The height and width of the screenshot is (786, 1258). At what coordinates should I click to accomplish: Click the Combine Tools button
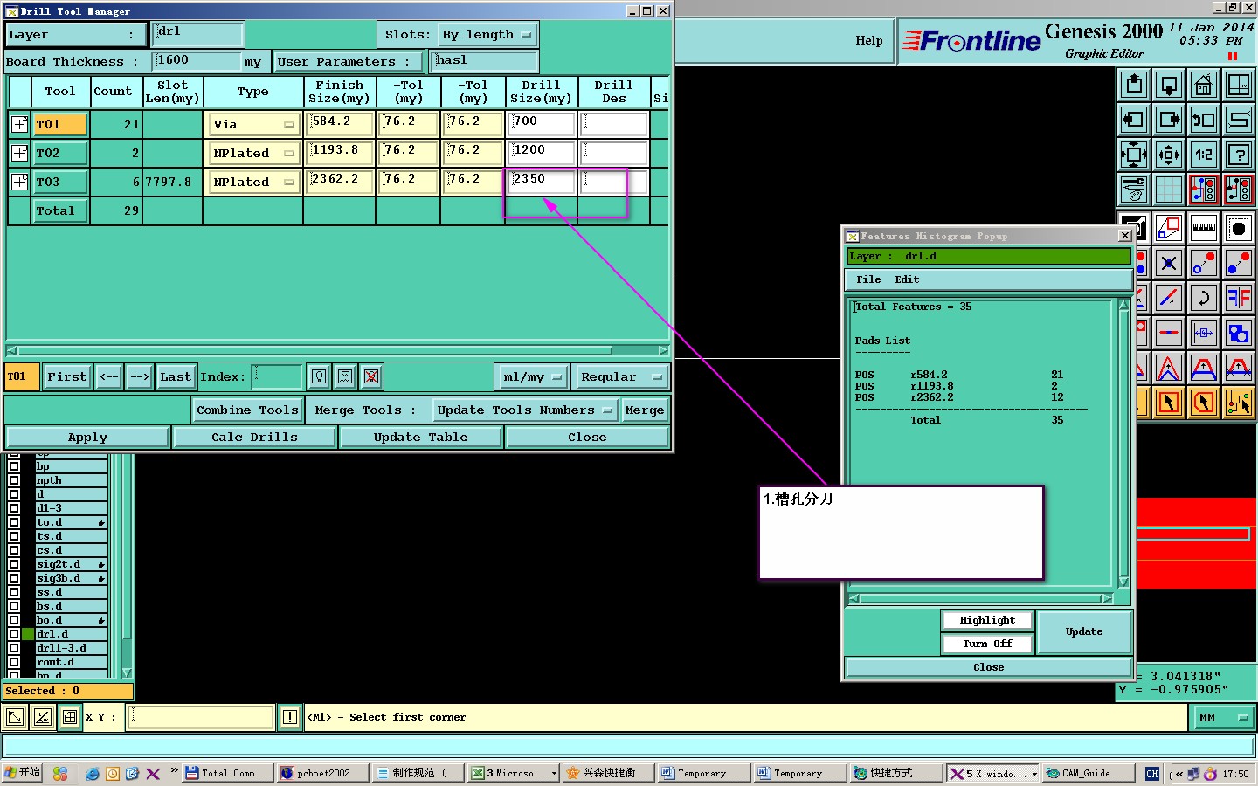tap(247, 410)
